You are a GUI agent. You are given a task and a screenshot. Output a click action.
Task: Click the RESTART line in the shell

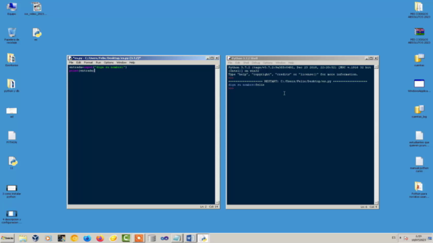(298, 81)
